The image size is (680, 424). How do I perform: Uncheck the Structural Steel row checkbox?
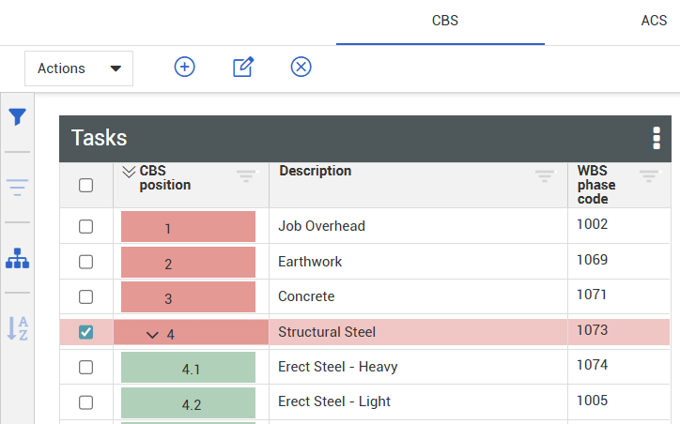[85, 332]
